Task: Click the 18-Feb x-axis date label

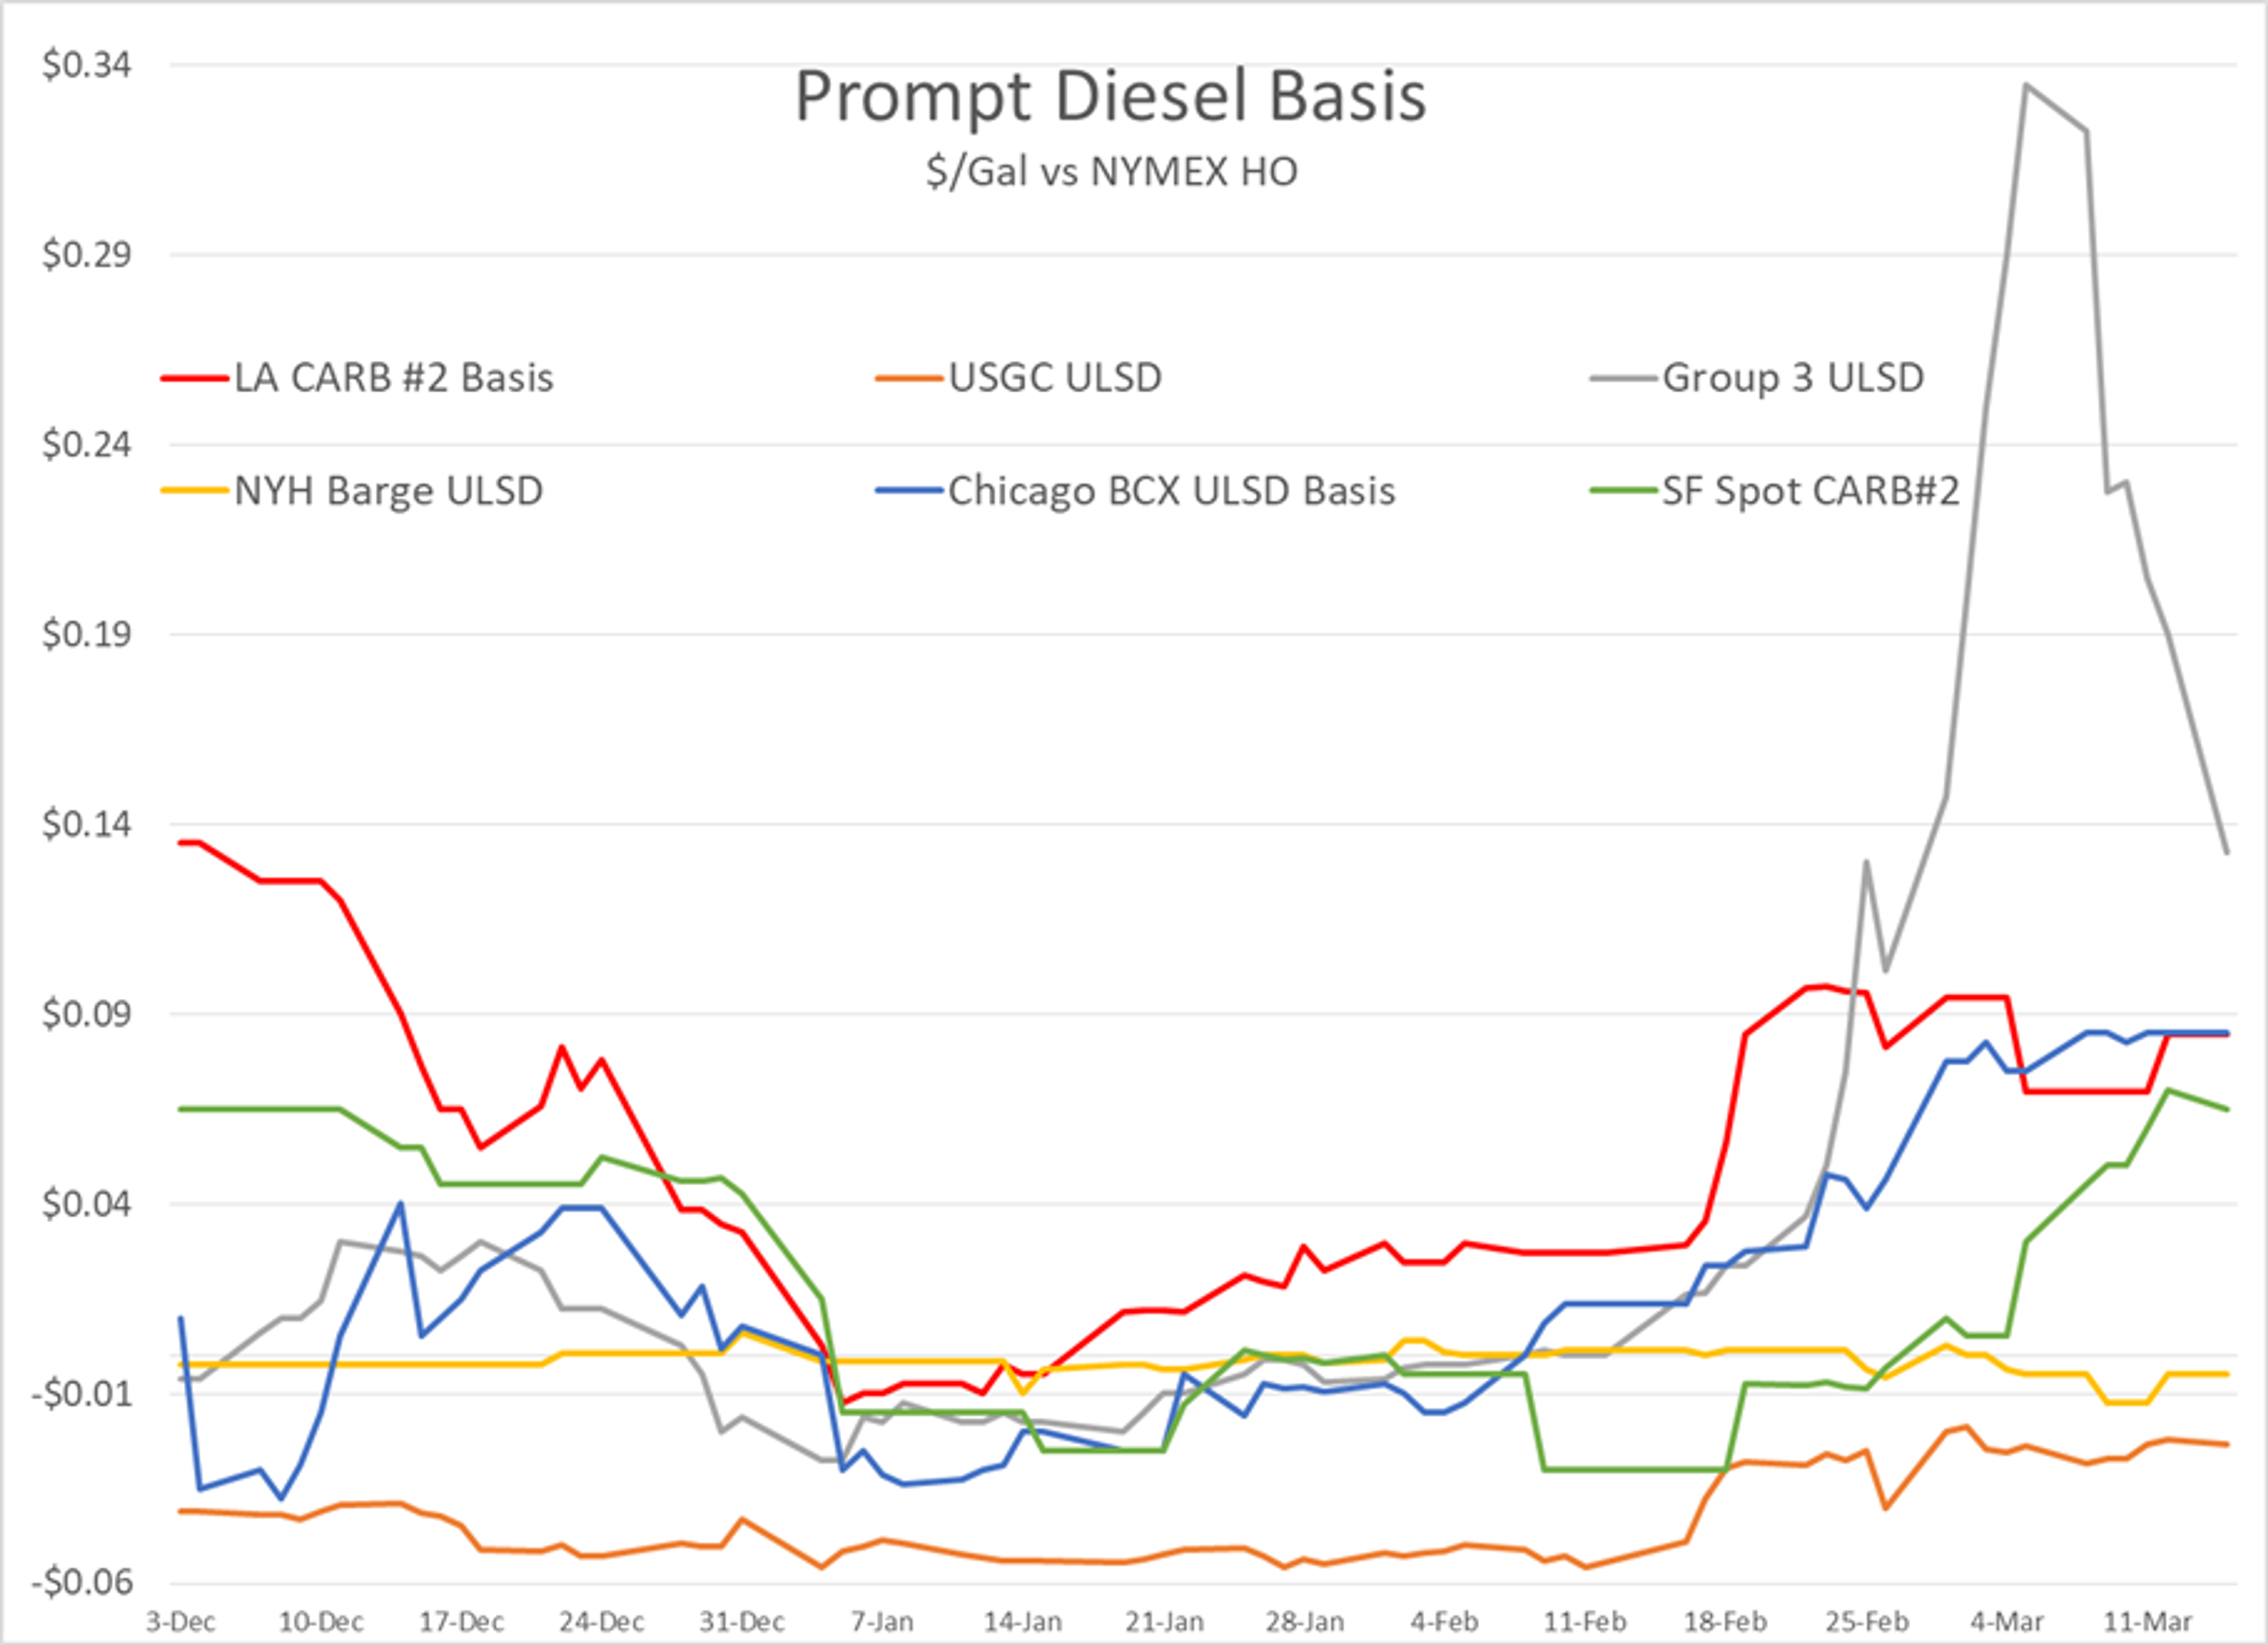Action: tap(1725, 1621)
